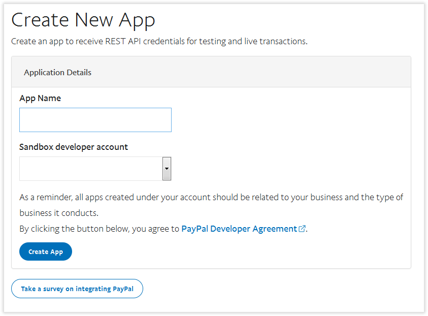The height and width of the screenshot is (316, 428).
Task: Click the Create New App heading
Action: coord(83,20)
